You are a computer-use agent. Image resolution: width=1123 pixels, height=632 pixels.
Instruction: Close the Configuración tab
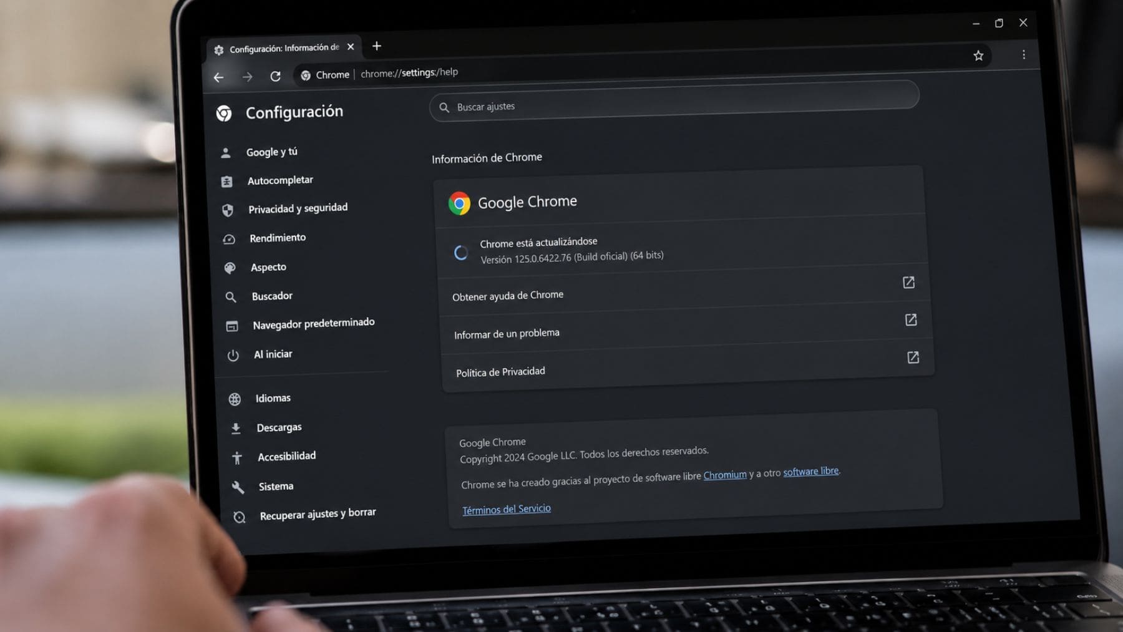tap(351, 47)
